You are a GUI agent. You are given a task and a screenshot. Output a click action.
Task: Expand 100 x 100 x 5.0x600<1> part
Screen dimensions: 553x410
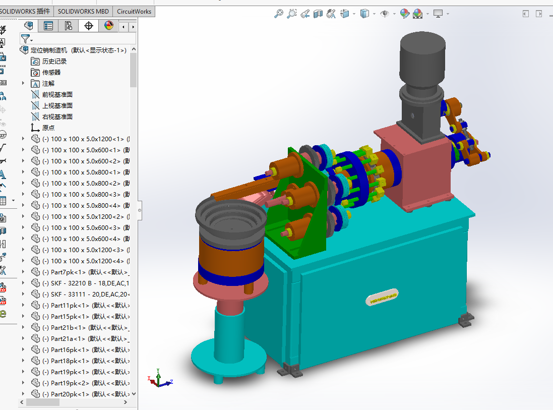coord(23,150)
